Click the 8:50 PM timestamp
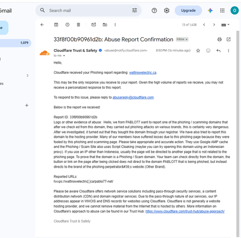The width and height of the screenshot is (241, 238). point(173,51)
